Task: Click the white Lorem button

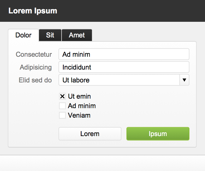Action: pos(90,134)
